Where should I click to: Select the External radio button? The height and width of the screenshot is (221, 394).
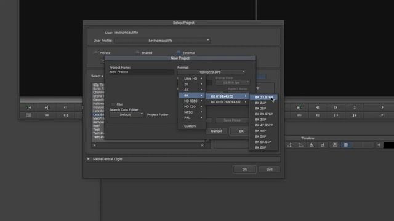179,53
